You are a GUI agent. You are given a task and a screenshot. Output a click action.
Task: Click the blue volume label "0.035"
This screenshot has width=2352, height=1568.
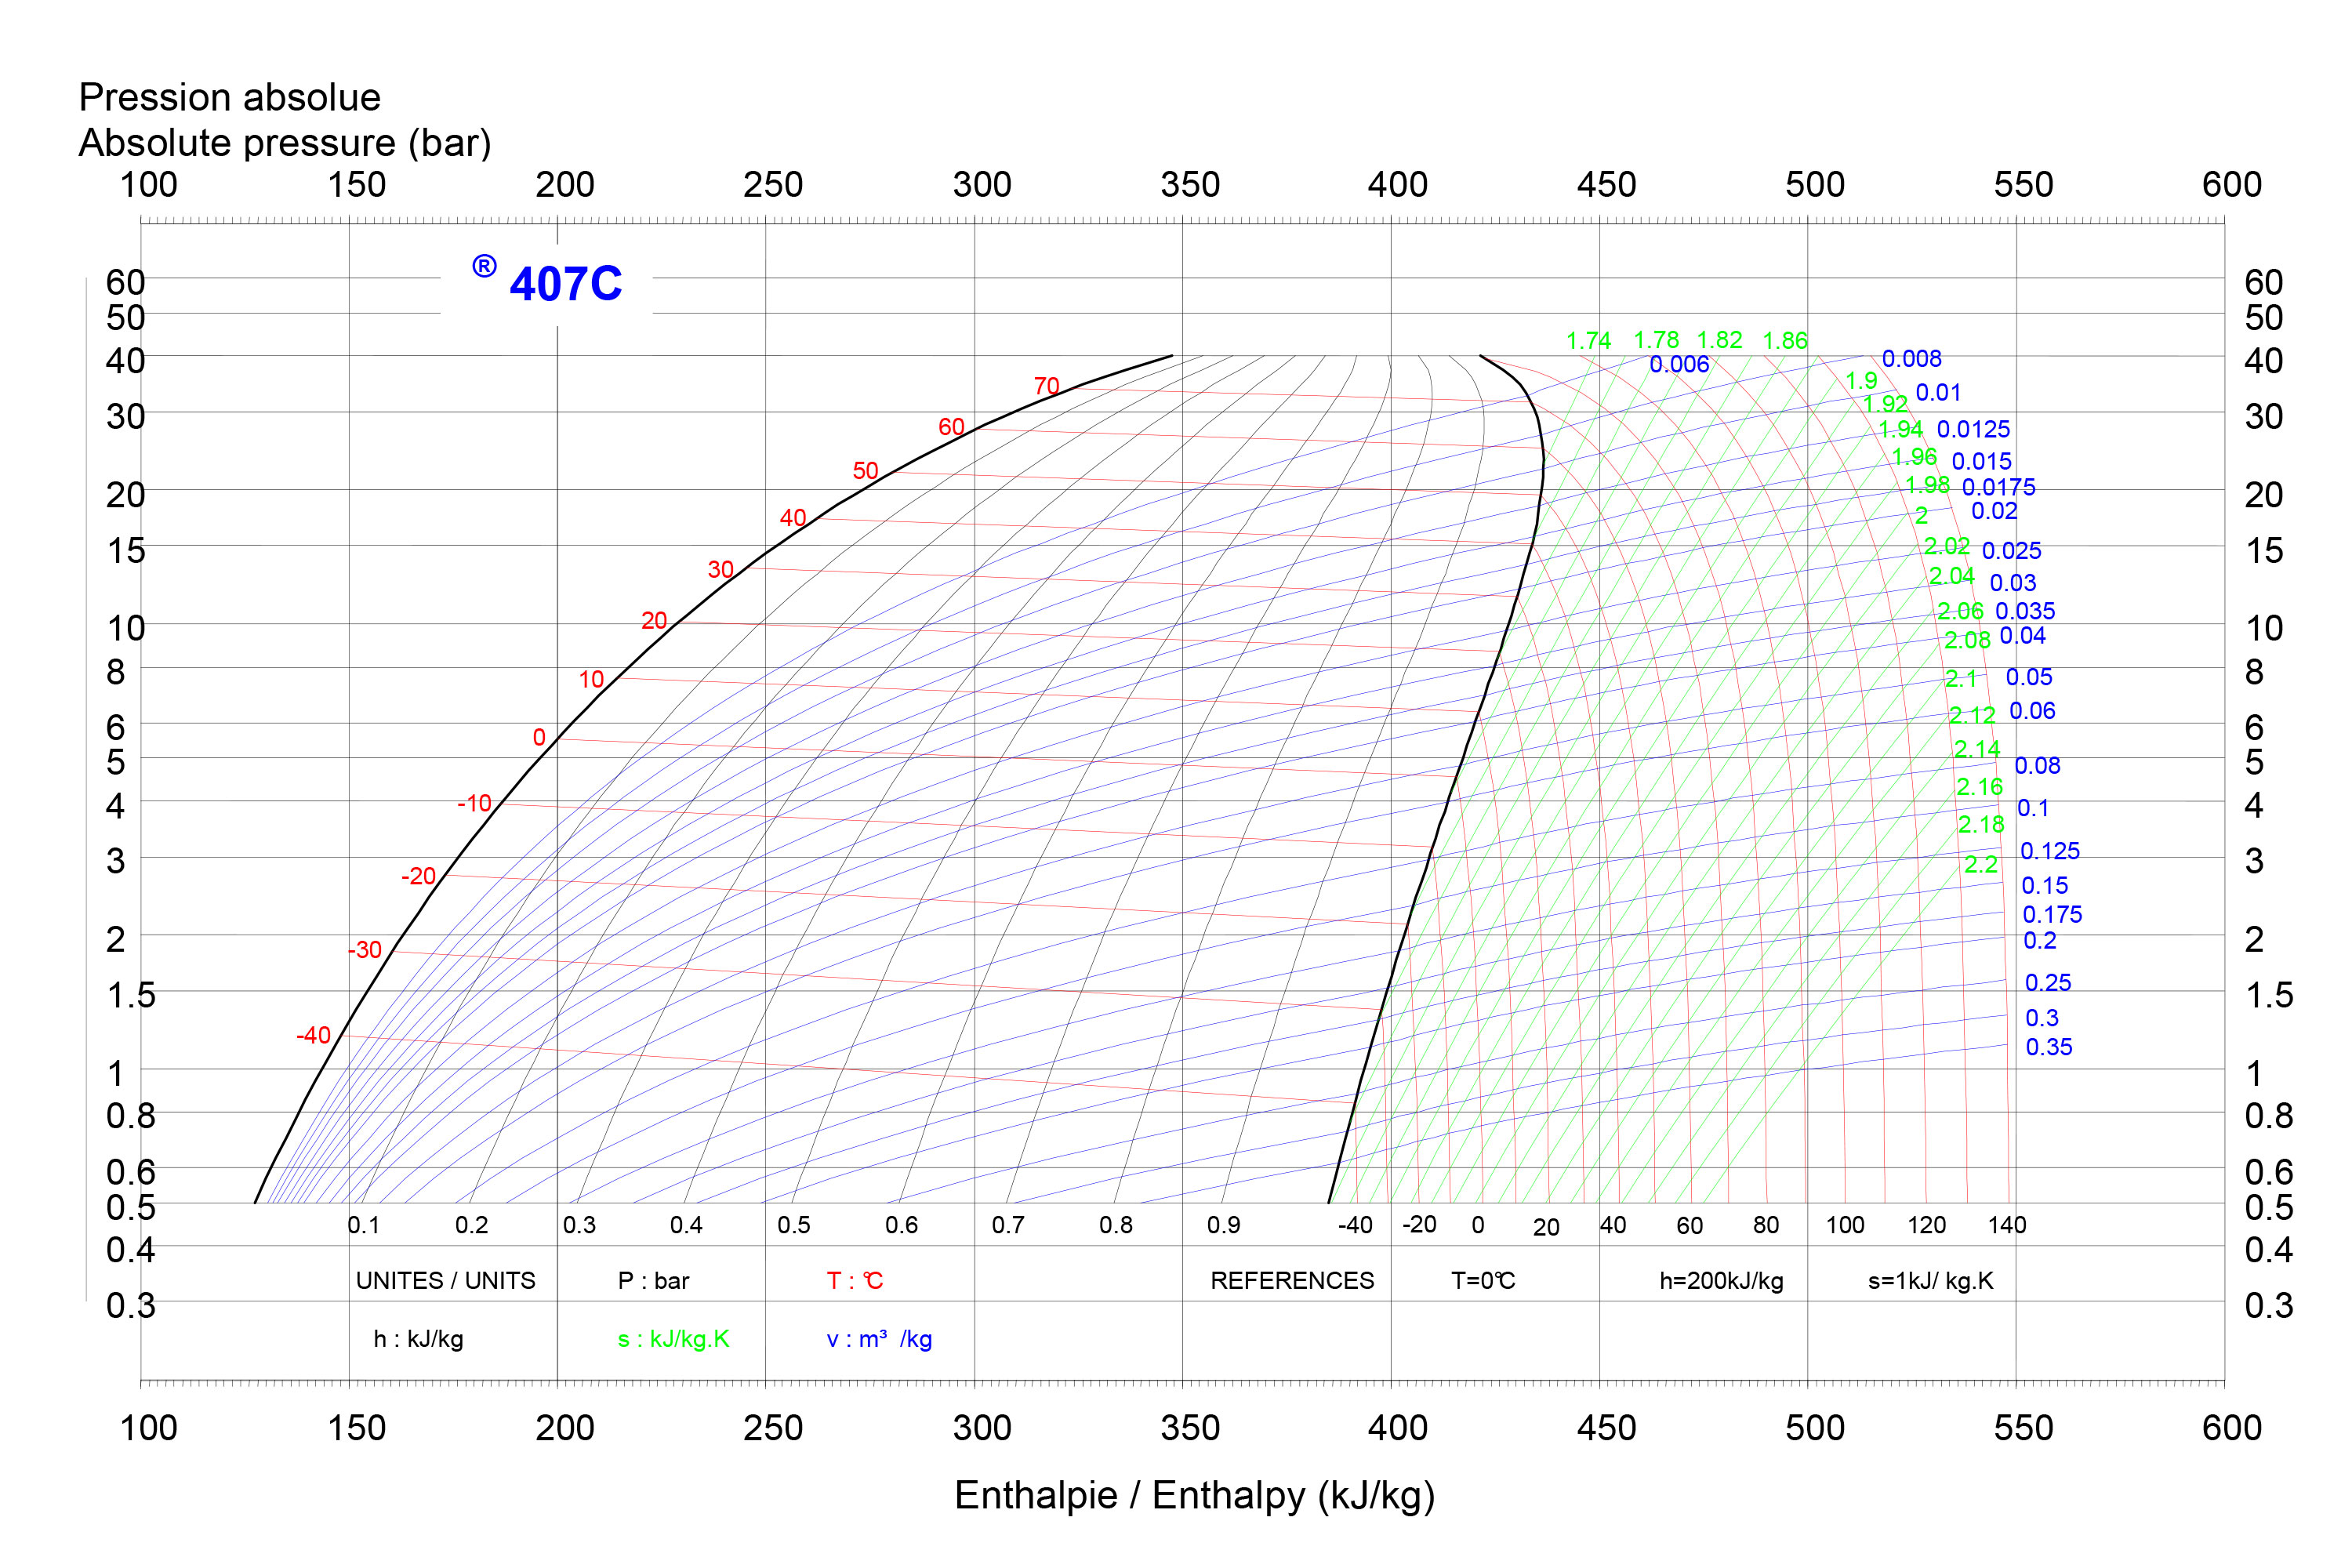click(x=2025, y=611)
